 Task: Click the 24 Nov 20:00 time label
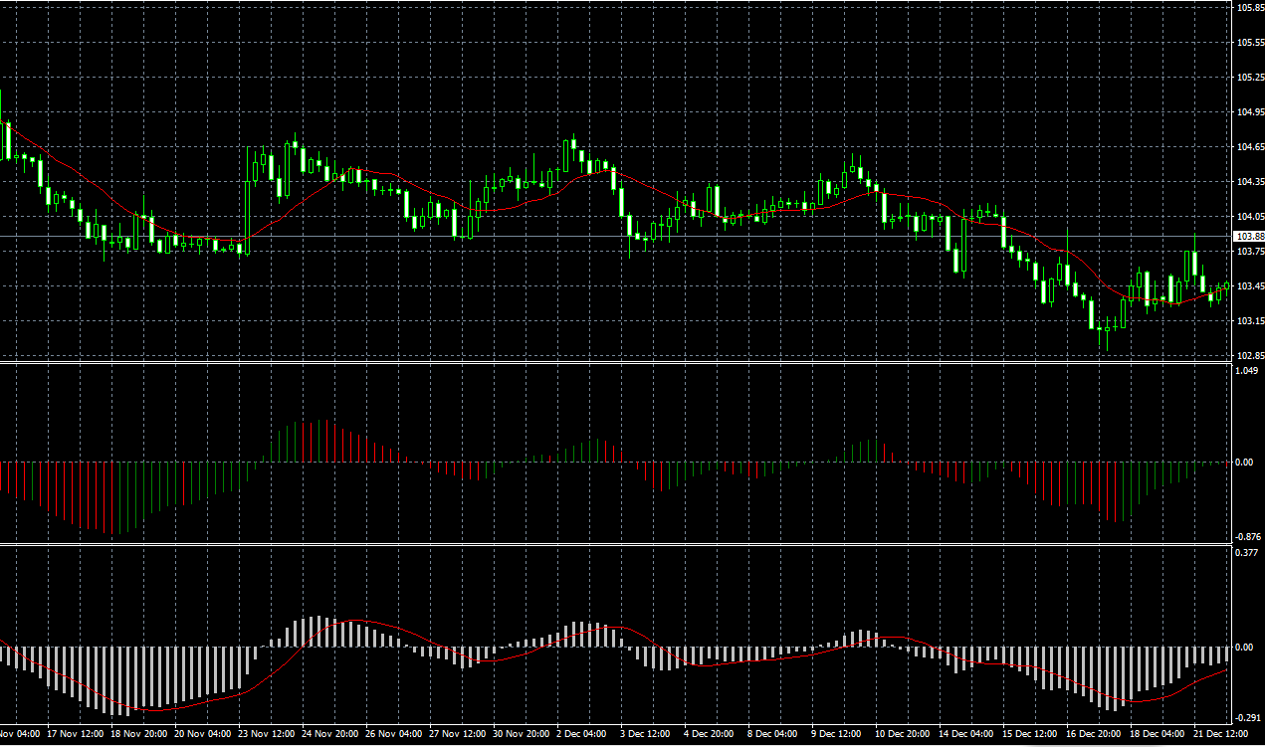point(331,735)
